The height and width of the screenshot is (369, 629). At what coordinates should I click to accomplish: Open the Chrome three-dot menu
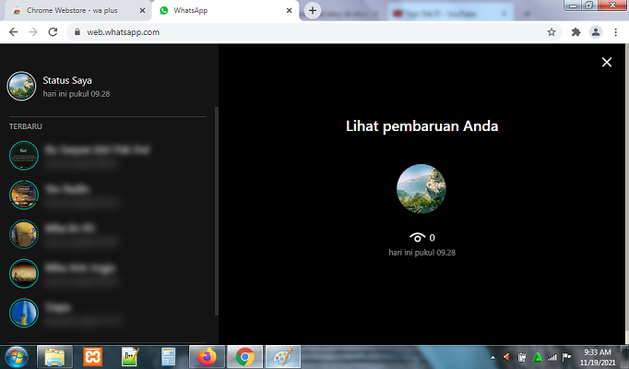616,32
